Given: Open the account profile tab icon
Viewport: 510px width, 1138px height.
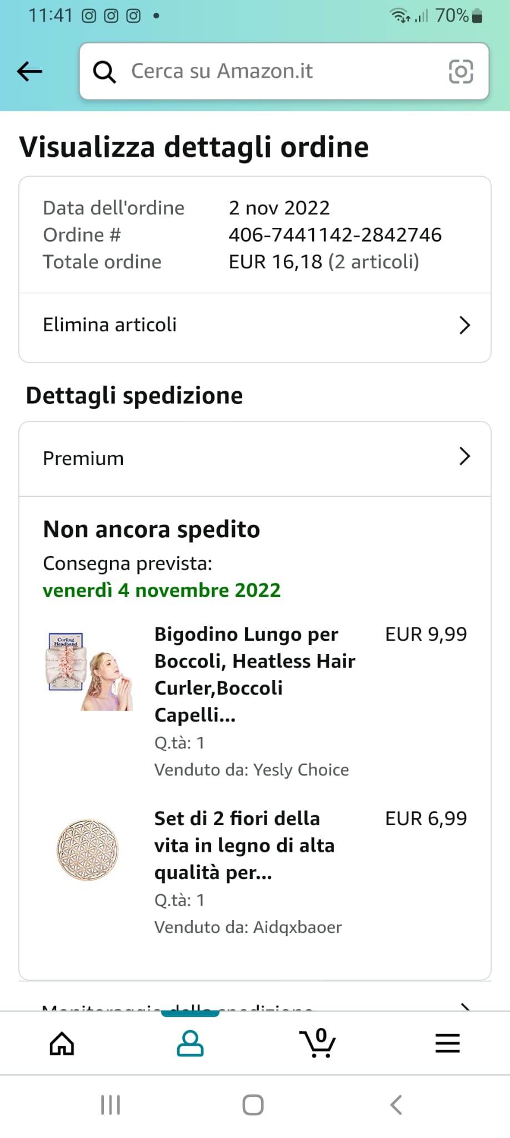Looking at the screenshot, I should 190,1043.
